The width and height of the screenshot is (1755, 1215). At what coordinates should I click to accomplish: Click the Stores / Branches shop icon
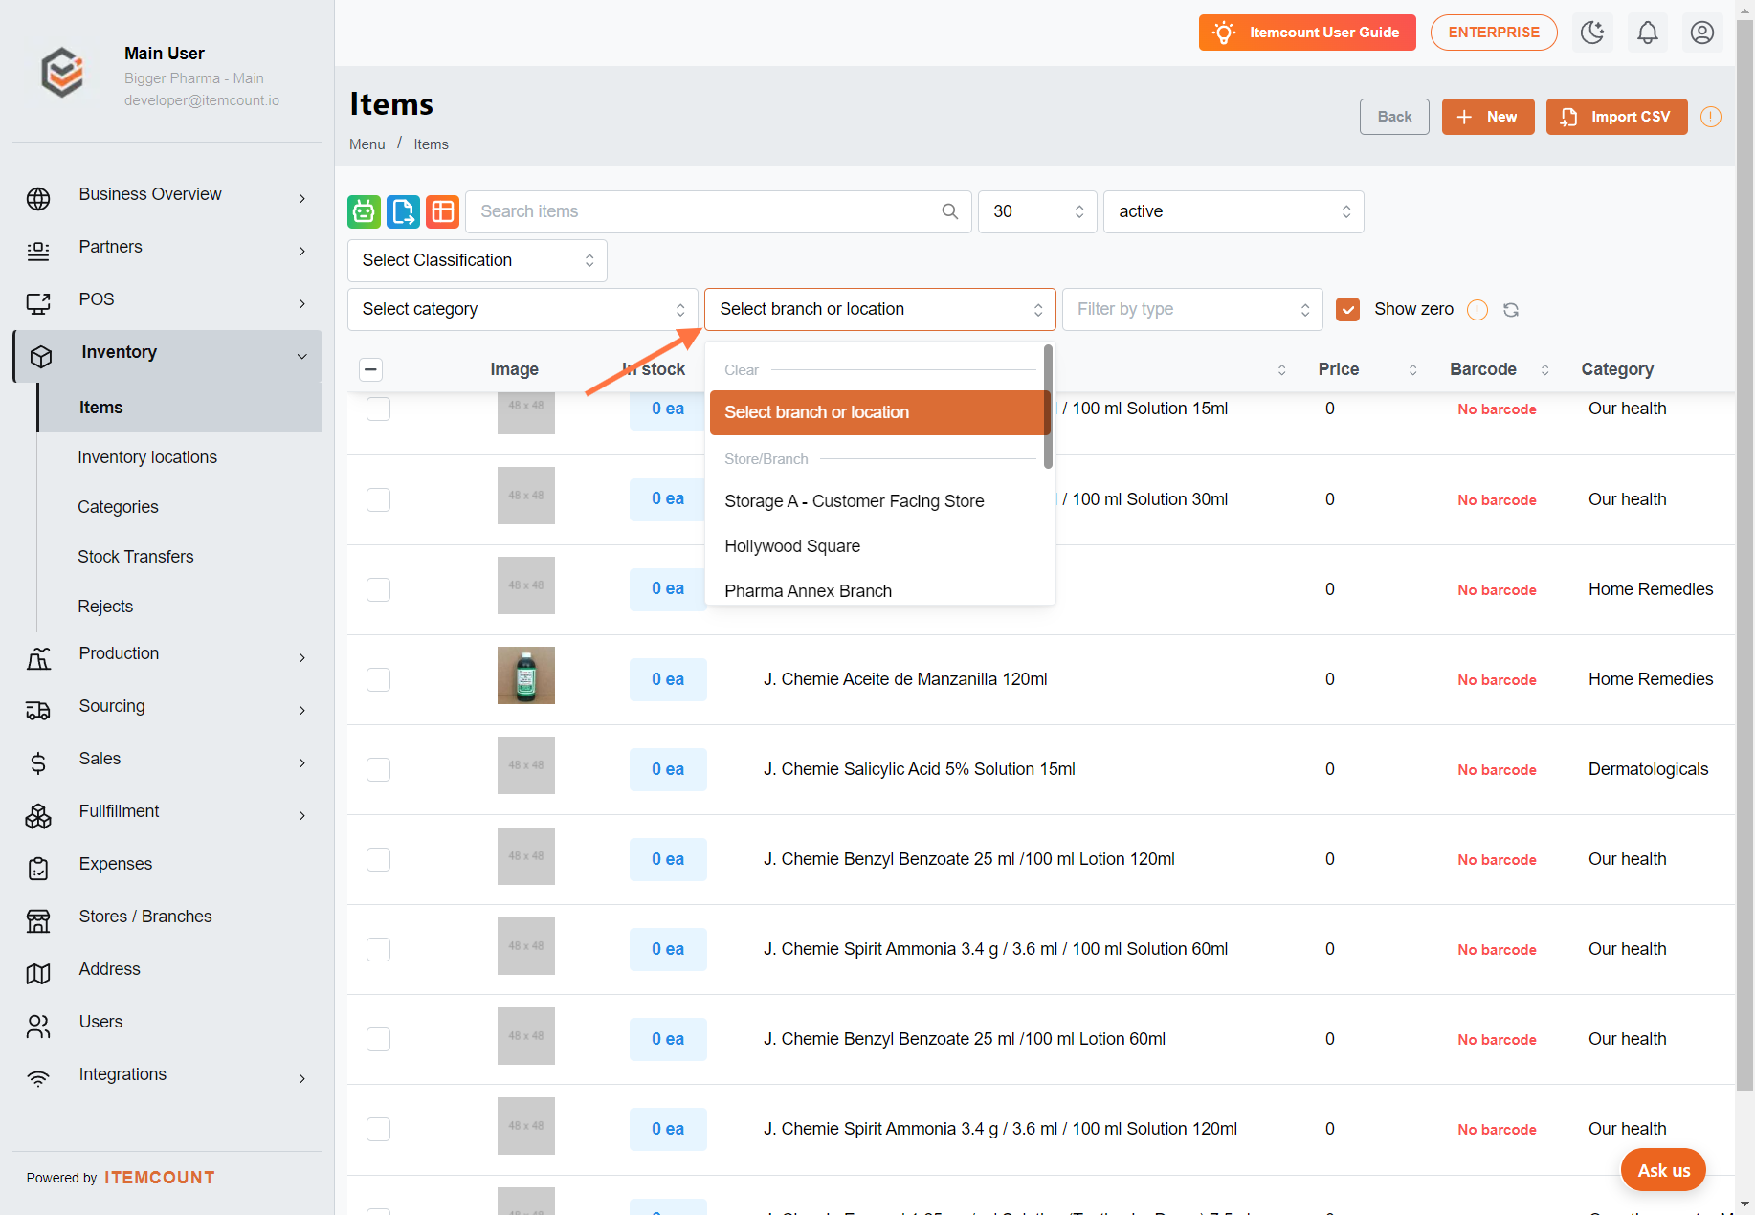[38, 921]
